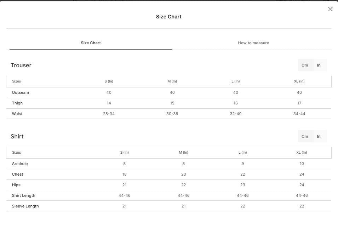Click the Outseam row label

click(20, 92)
